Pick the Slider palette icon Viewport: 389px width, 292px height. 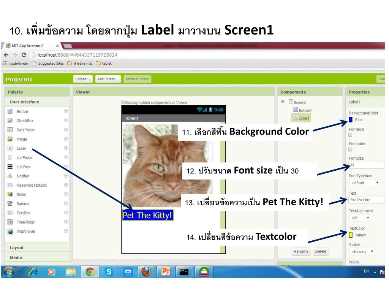tap(10, 194)
